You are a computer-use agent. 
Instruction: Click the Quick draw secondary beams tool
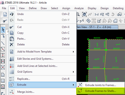point(3,61)
